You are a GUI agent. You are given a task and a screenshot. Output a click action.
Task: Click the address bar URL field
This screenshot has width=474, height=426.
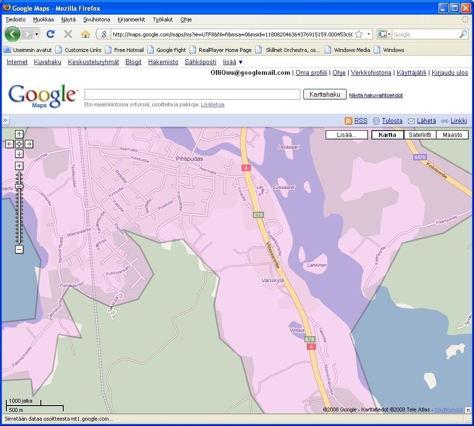(232, 34)
